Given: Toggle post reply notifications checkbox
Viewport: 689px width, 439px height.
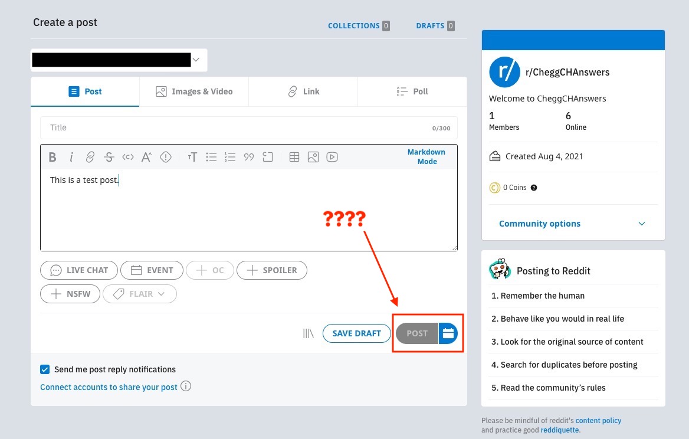Looking at the screenshot, I should coord(45,369).
